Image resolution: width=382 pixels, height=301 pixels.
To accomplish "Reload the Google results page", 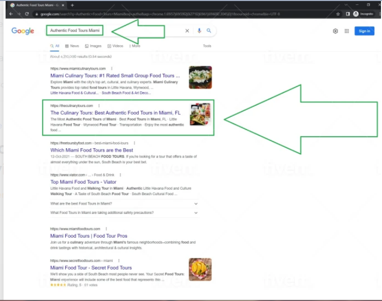I will click(x=27, y=14).
